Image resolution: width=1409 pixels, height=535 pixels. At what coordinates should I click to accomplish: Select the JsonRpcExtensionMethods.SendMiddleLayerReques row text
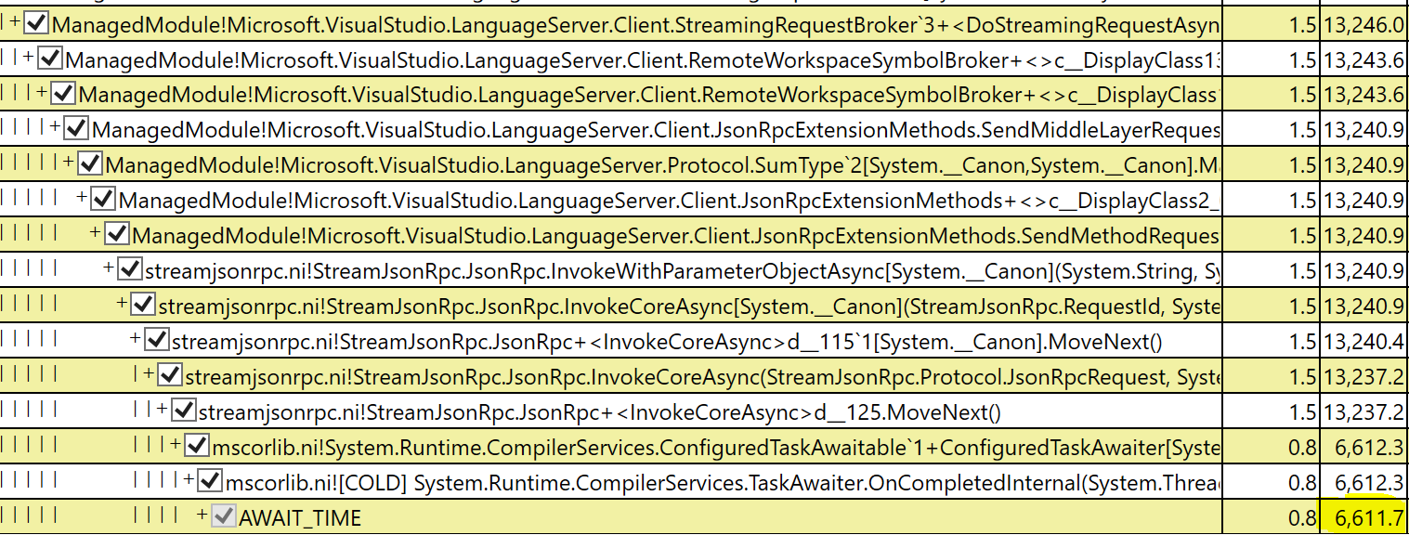pos(656,130)
